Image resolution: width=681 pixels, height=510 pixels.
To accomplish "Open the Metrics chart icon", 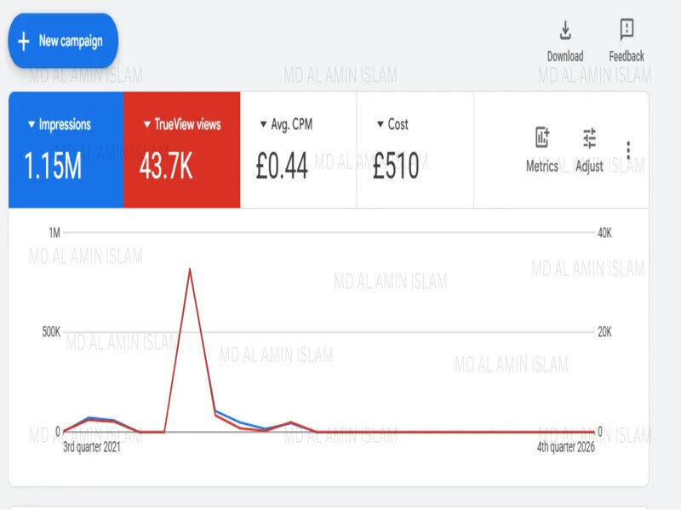I will click(x=542, y=138).
